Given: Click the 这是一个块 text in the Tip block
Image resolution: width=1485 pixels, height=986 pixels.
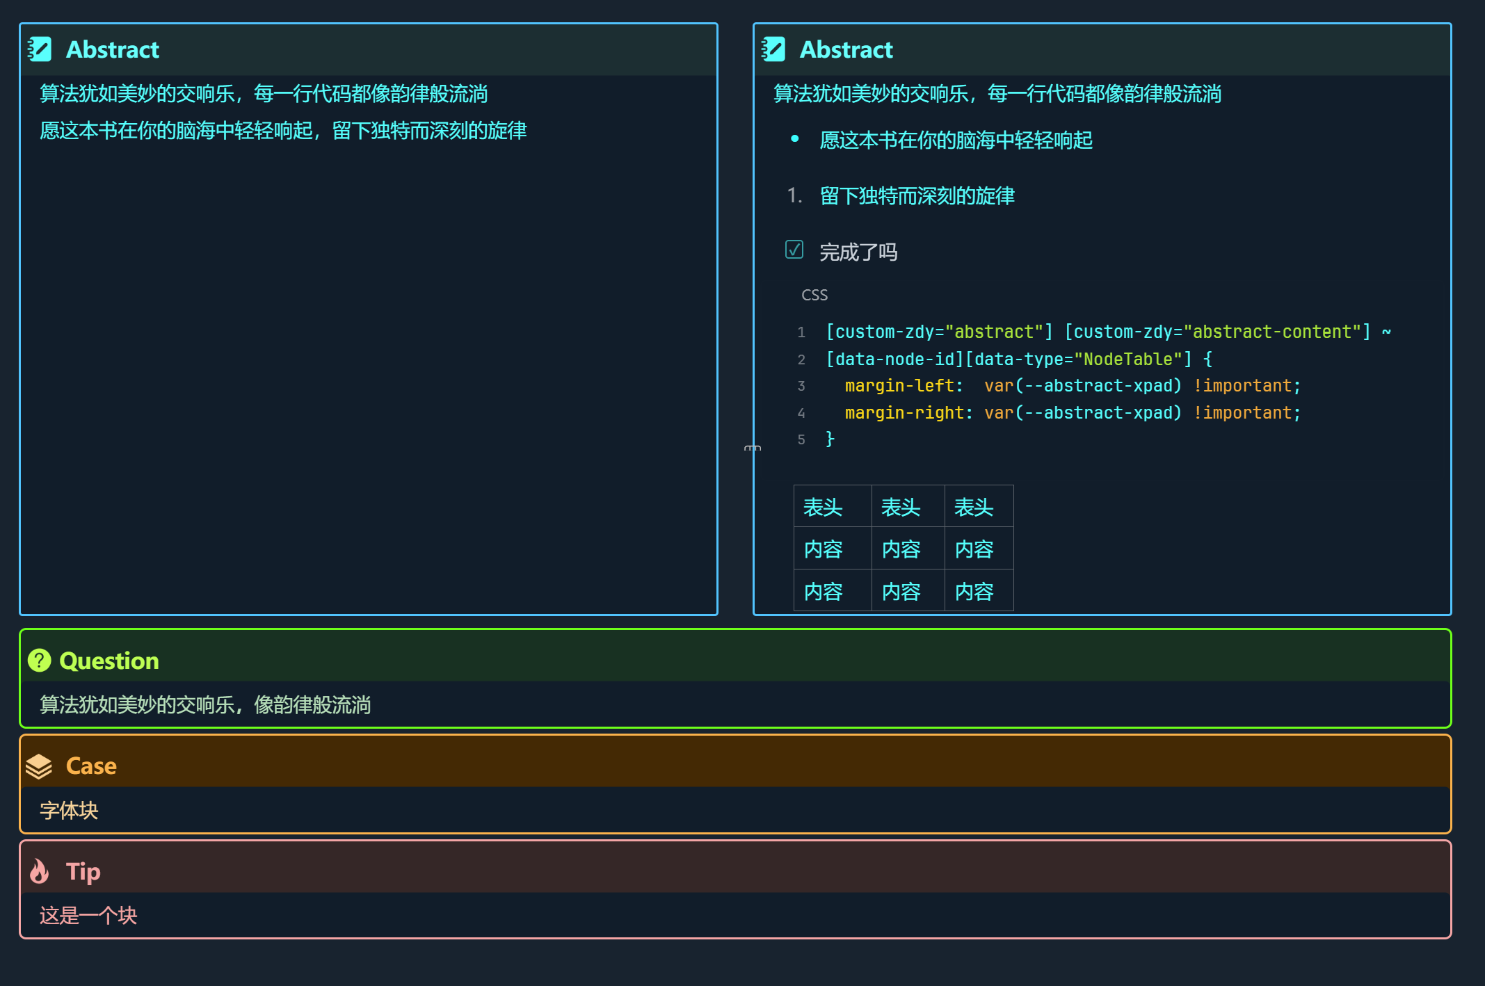Looking at the screenshot, I should click(x=88, y=915).
